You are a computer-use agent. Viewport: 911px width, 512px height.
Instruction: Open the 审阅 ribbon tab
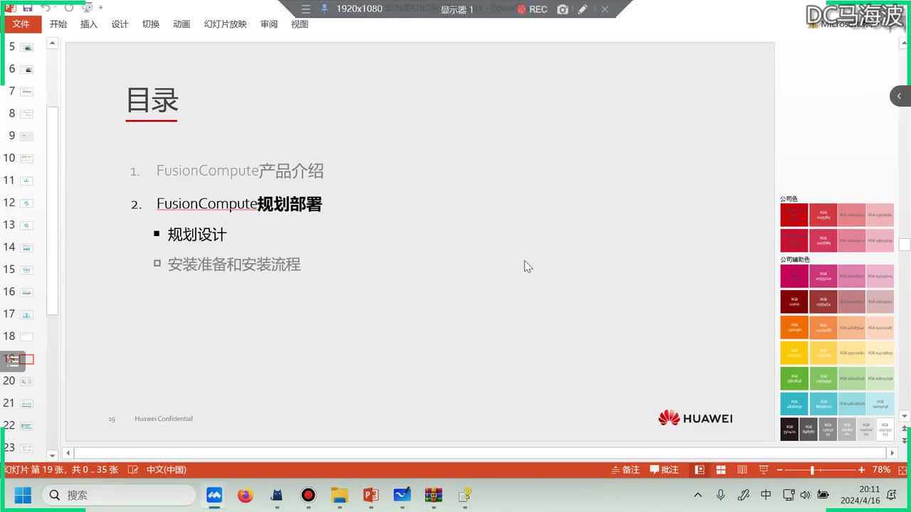tap(269, 24)
